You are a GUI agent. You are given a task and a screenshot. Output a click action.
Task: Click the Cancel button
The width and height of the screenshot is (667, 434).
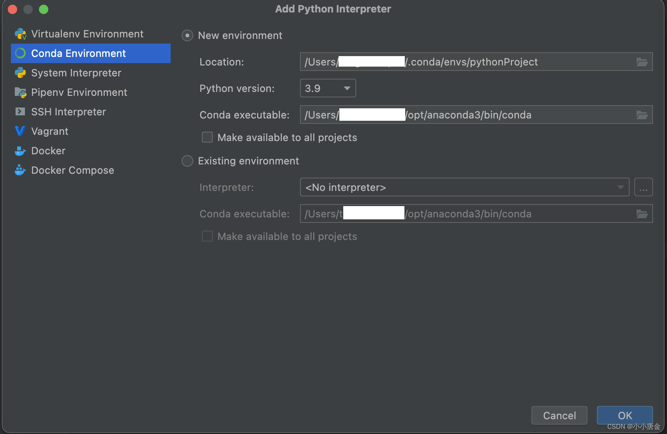coord(559,416)
